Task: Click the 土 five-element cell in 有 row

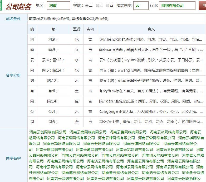Action: pos(77,91)
